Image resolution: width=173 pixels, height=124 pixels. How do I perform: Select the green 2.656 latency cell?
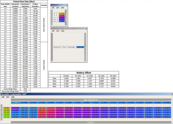click(61, 14)
